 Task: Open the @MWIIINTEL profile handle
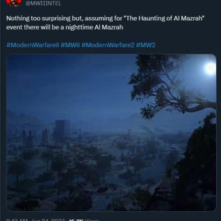pyautogui.click(x=44, y=4)
